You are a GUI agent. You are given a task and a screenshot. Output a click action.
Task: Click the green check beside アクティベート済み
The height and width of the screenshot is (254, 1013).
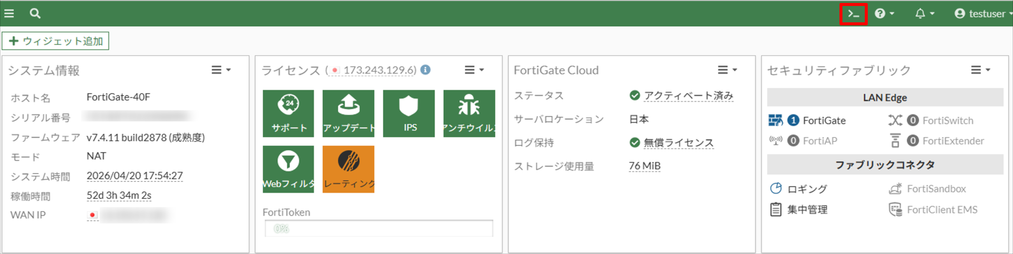point(634,95)
